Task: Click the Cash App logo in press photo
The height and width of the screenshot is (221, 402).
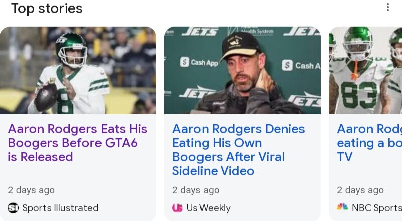Action: pyautogui.click(x=199, y=63)
